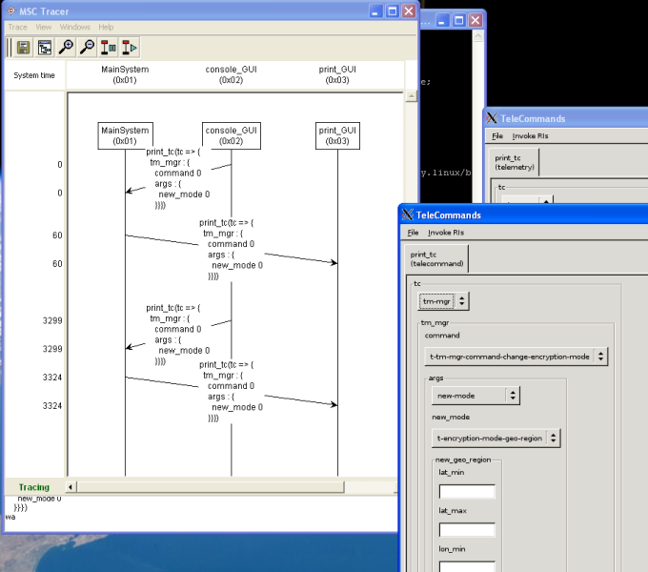This screenshot has width=648, height=572.
Task: Click the first 3324 system time value
Action: (x=52, y=378)
